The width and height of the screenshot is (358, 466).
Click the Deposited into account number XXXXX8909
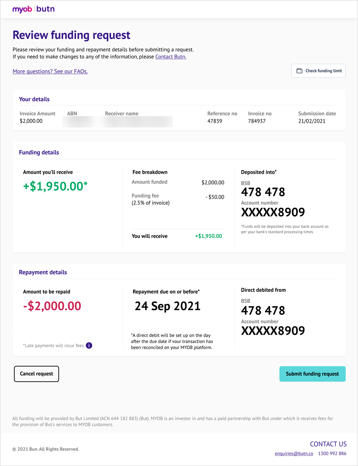273,212
